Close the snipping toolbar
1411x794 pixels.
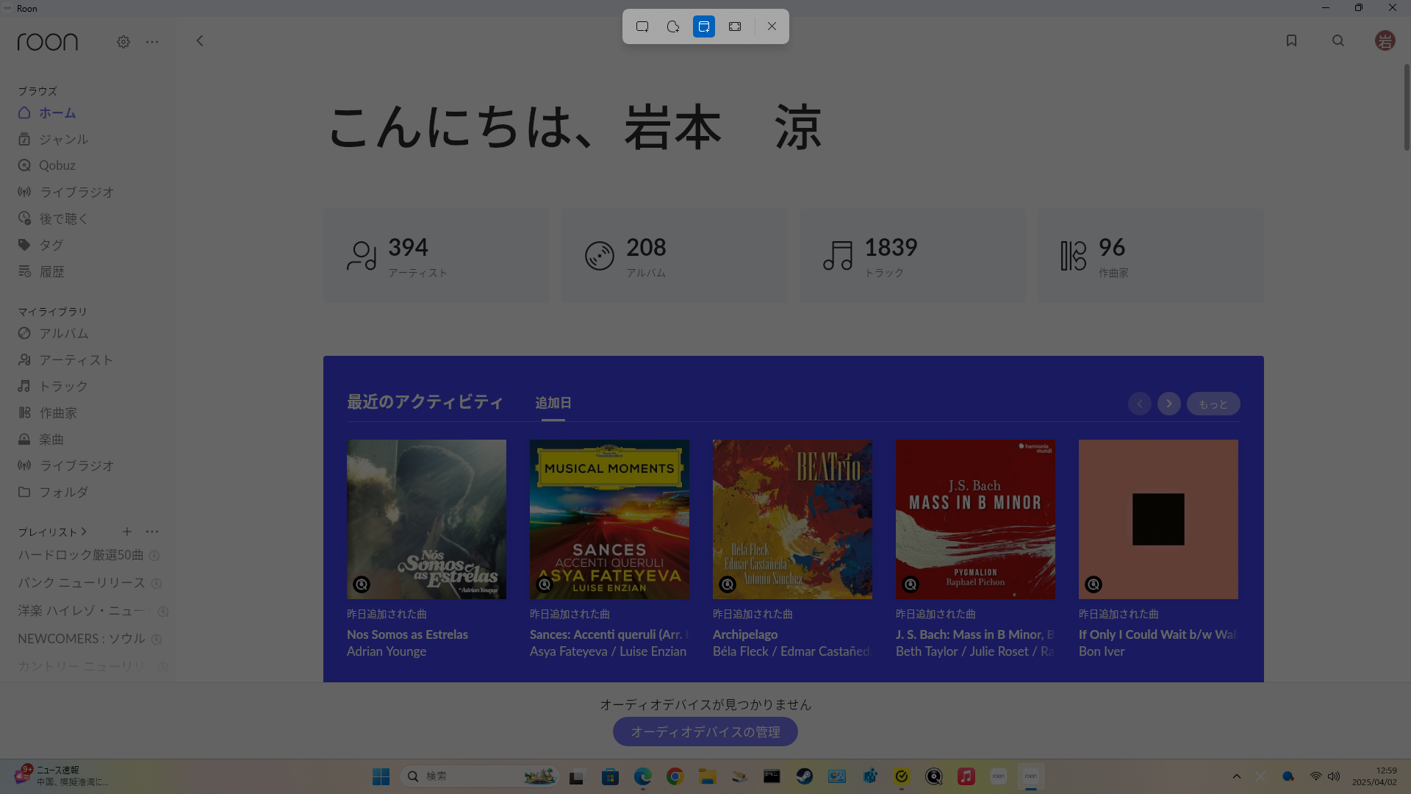tap(772, 26)
